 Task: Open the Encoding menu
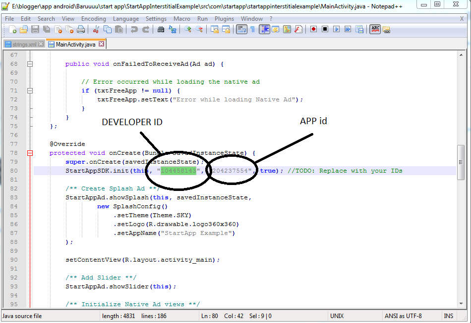point(93,19)
